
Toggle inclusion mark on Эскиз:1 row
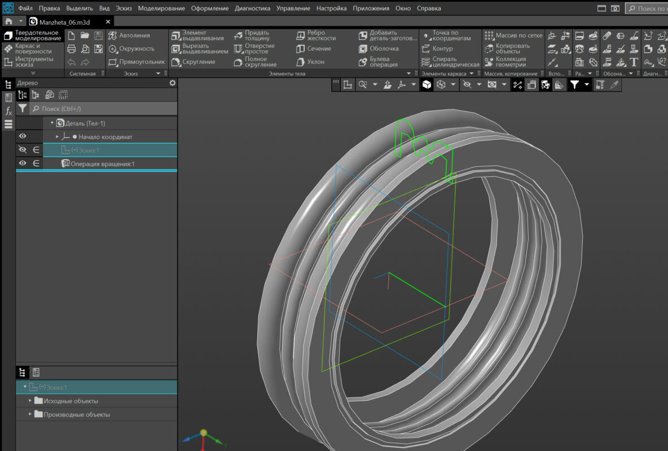pyautogui.click(x=36, y=150)
